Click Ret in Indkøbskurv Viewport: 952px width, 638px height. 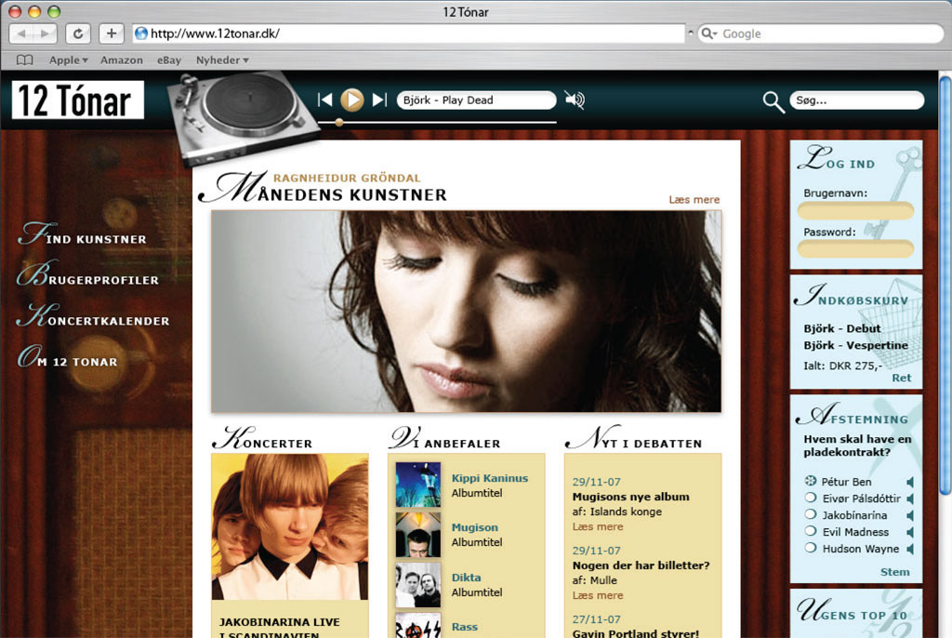(x=902, y=378)
